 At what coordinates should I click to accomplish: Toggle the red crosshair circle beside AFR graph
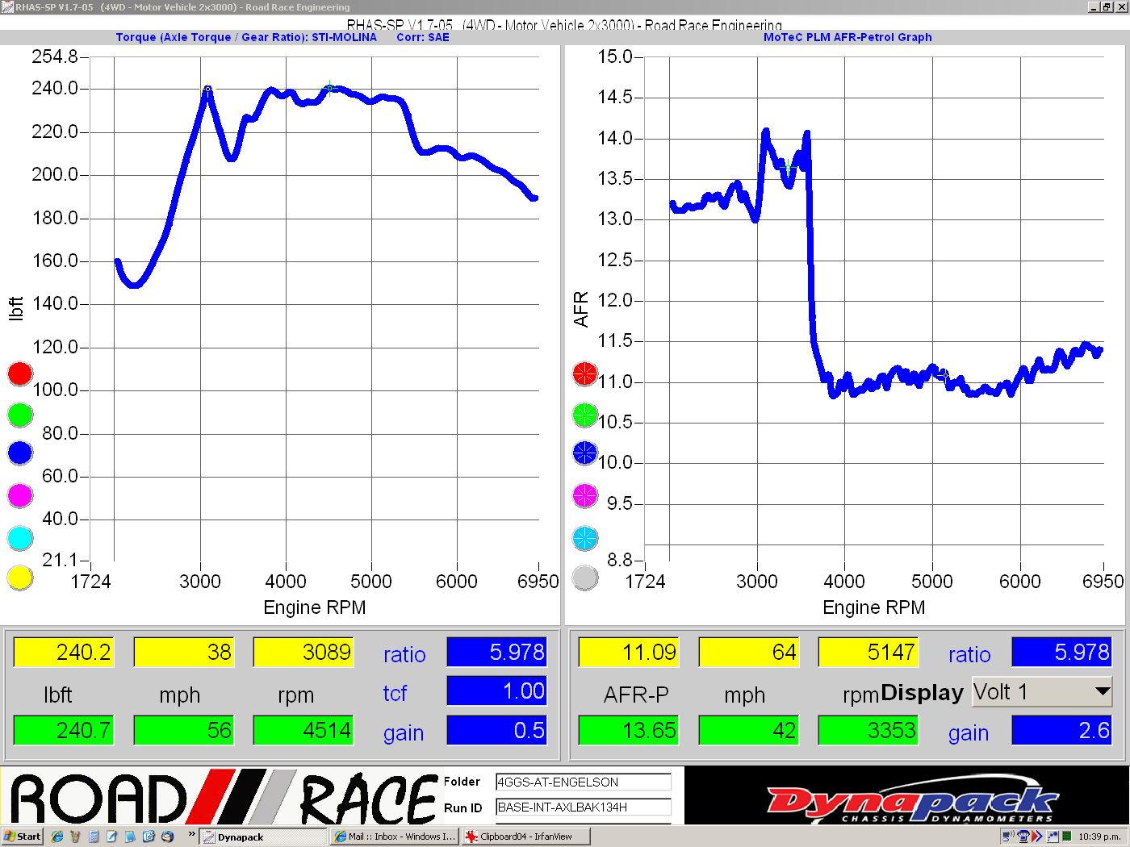tap(585, 373)
